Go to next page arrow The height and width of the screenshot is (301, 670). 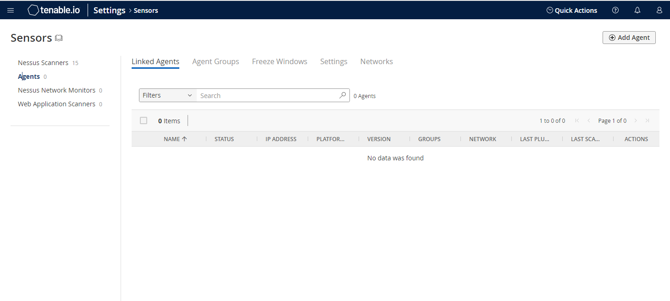point(636,120)
